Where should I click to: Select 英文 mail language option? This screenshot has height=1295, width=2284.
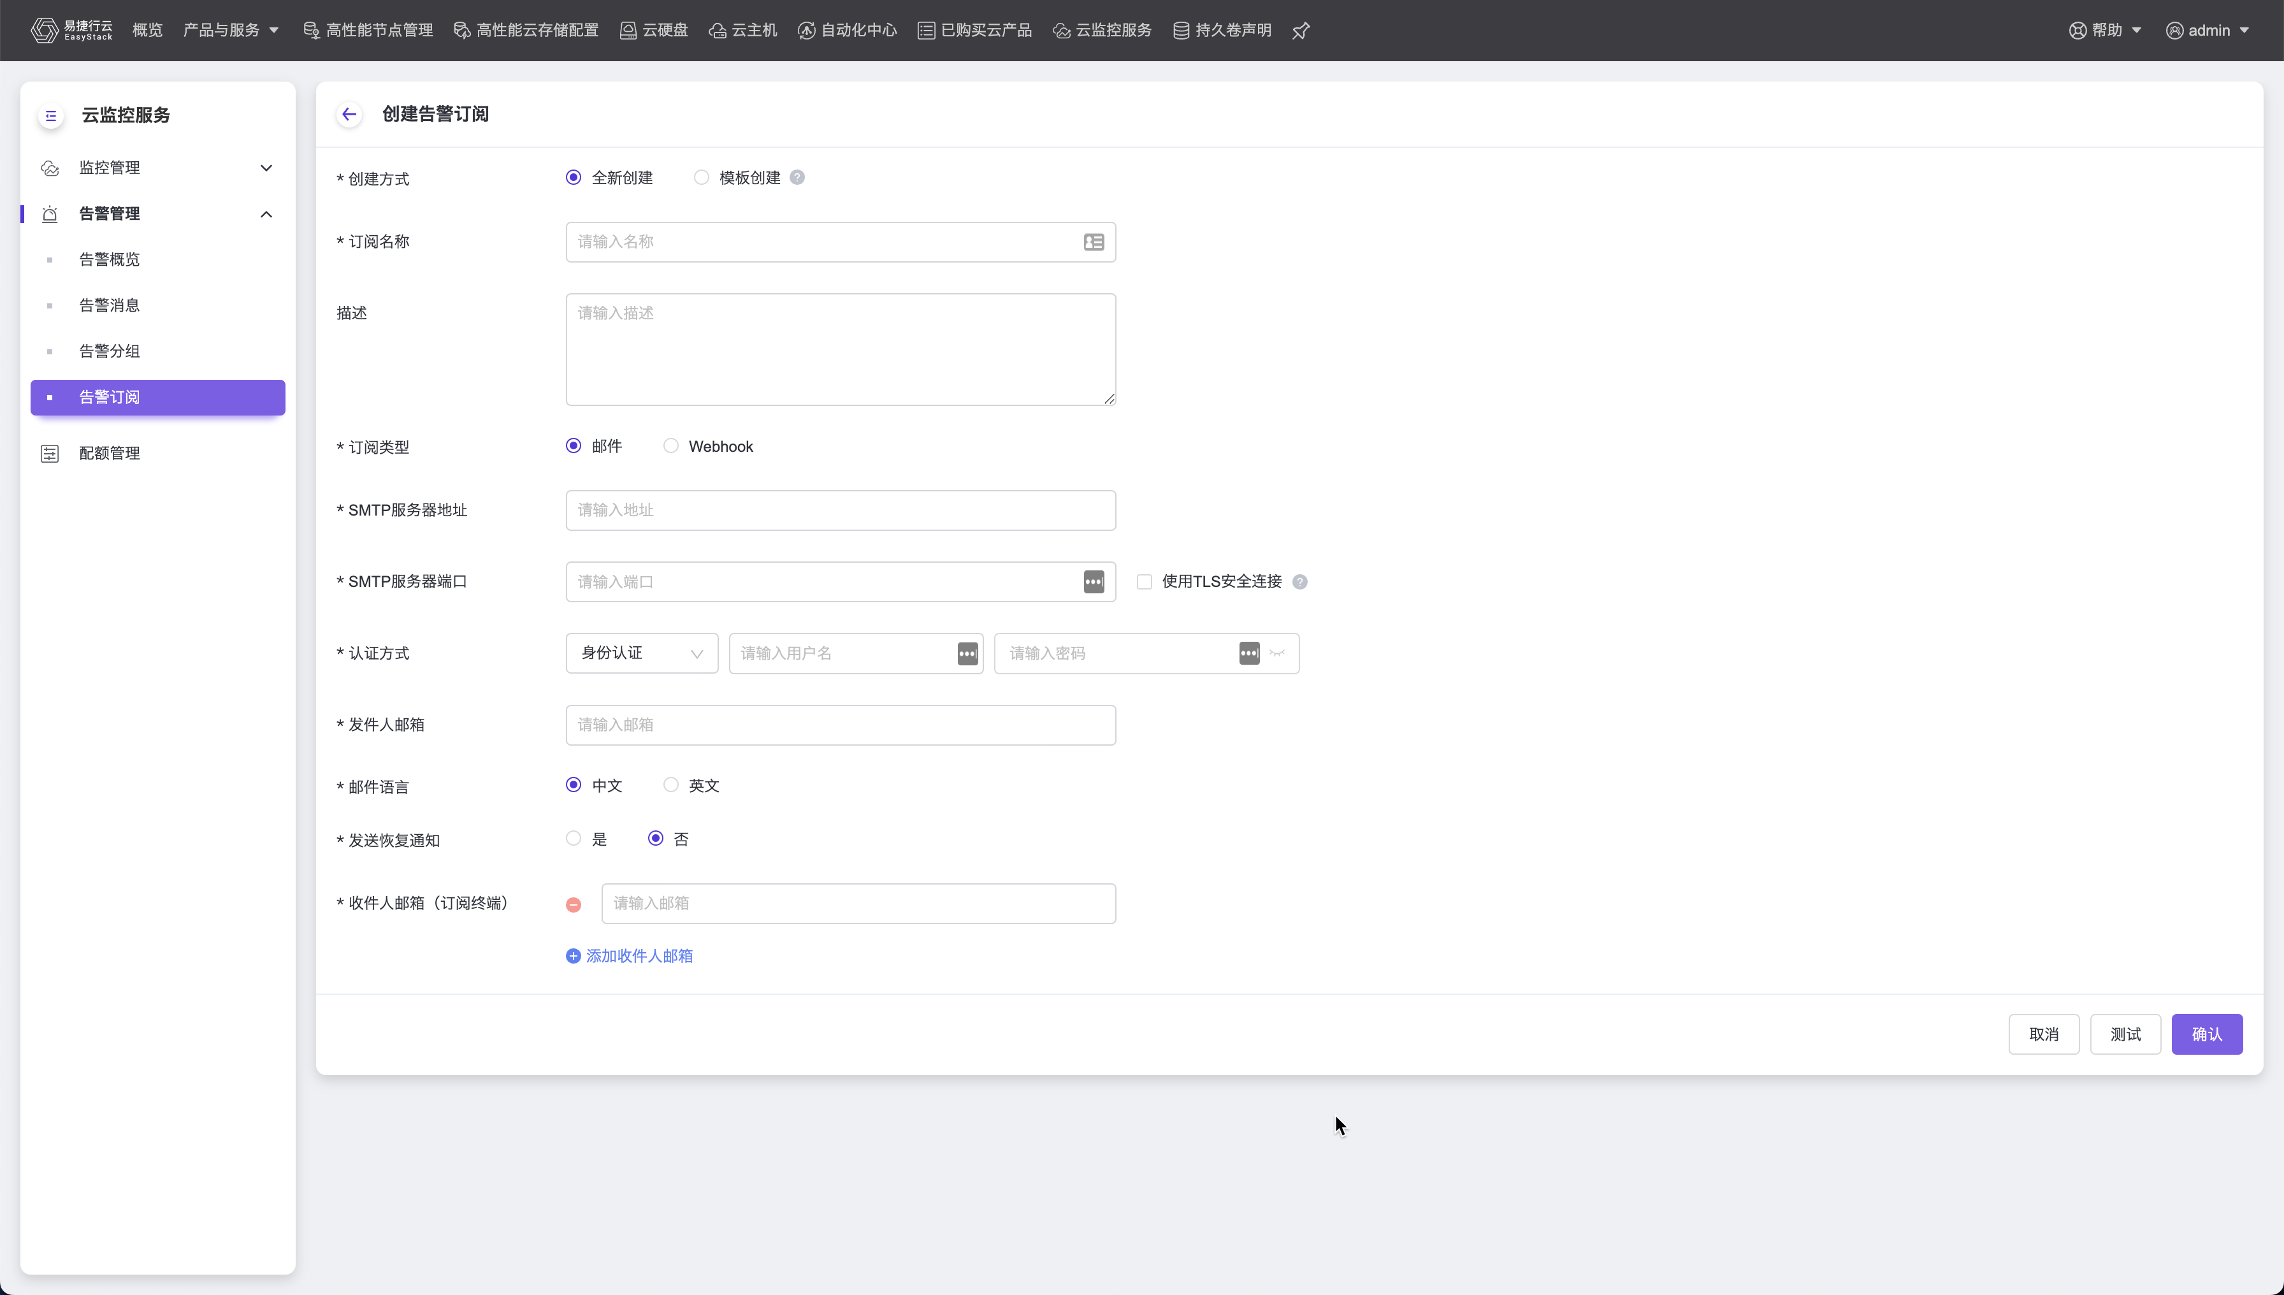pos(672,785)
